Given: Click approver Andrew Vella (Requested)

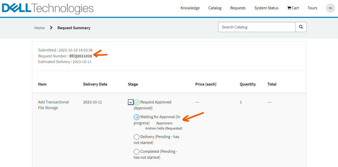Looking at the screenshot, I should pos(164,128).
